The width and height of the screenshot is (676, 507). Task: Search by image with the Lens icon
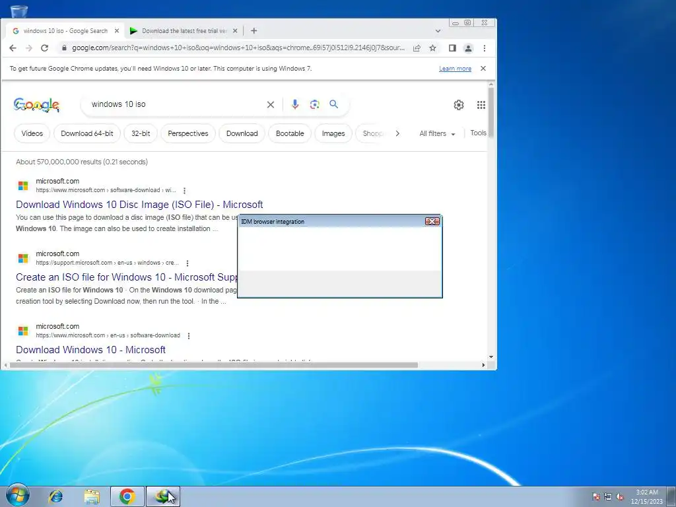315,104
